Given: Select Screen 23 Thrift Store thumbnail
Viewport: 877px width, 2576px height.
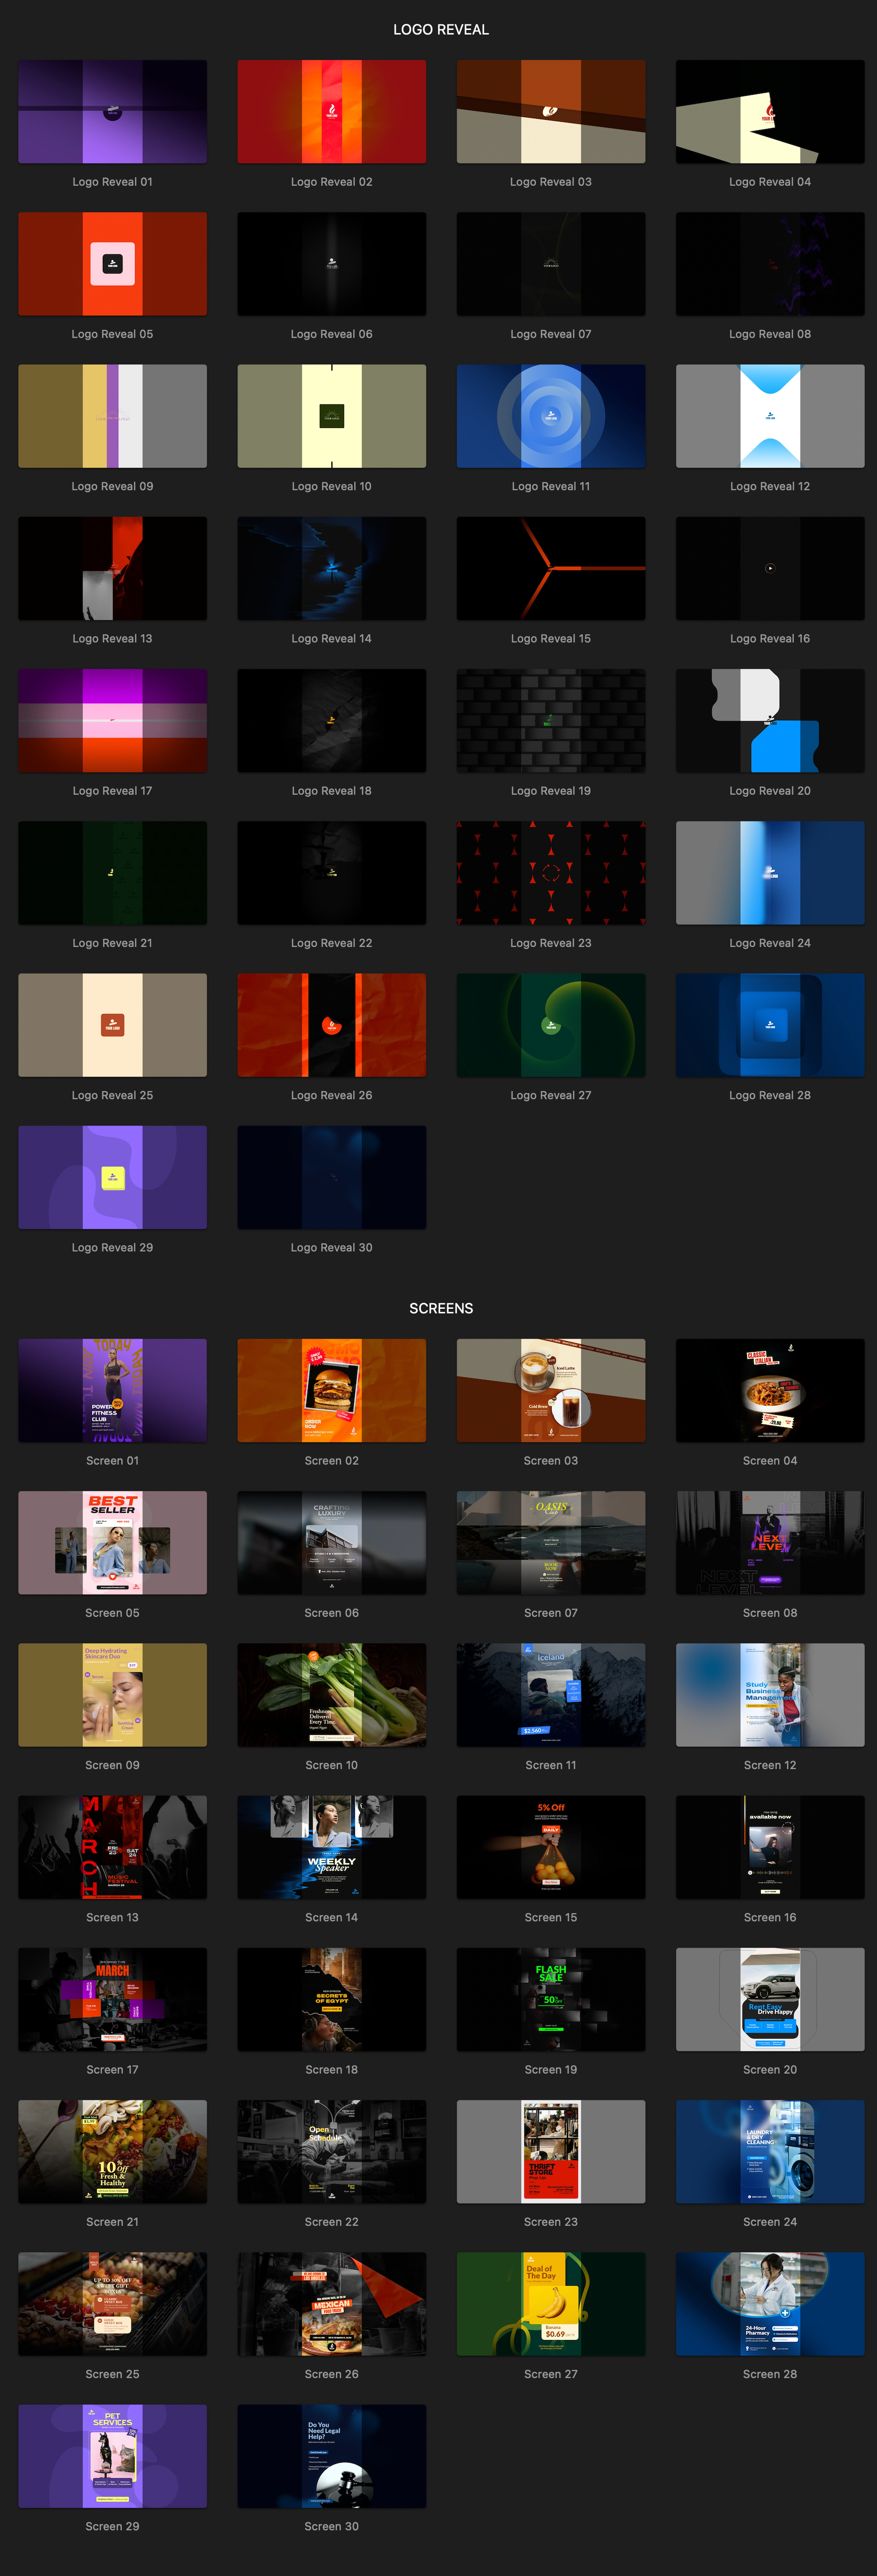Looking at the screenshot, I should (x=551, y=2152).
